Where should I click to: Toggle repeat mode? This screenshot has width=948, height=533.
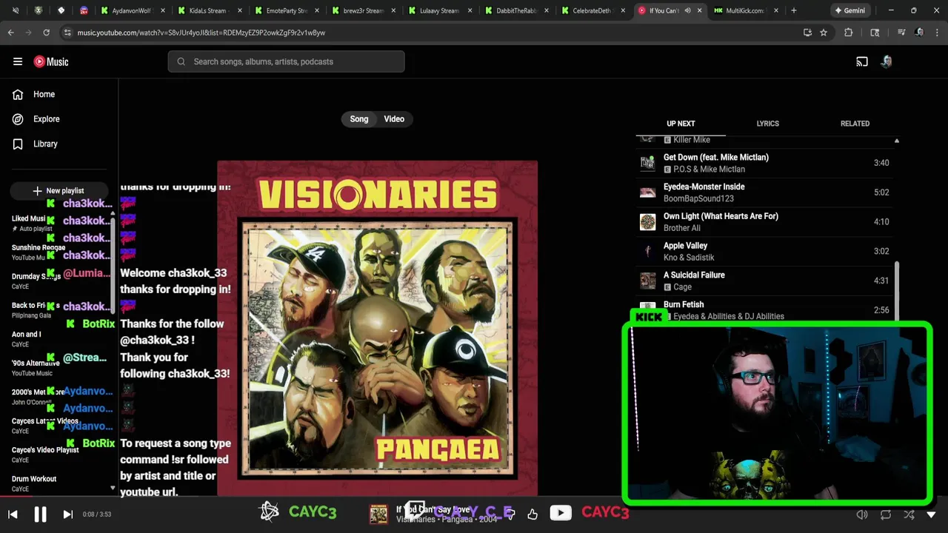886,514
